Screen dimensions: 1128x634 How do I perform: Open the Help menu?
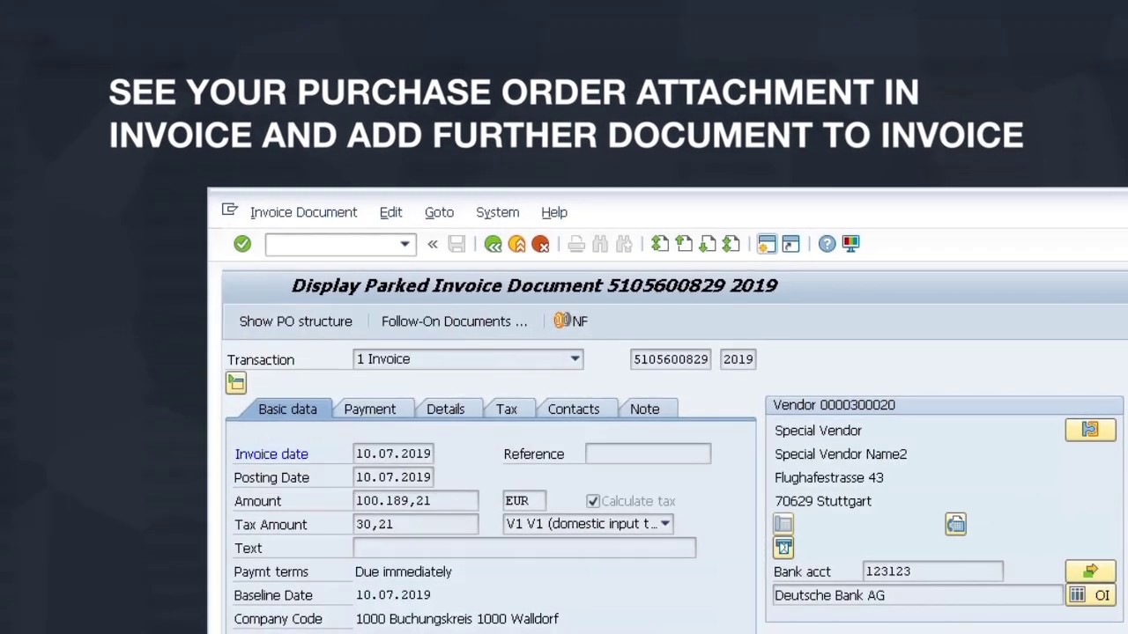(554, 212)
